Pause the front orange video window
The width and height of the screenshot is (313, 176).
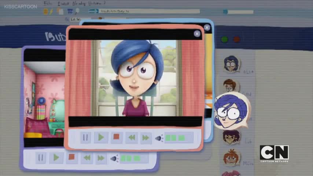point(85,137)
